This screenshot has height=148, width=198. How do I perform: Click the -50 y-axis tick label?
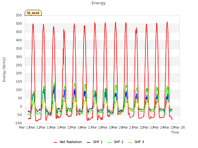(x=19, y=115)
